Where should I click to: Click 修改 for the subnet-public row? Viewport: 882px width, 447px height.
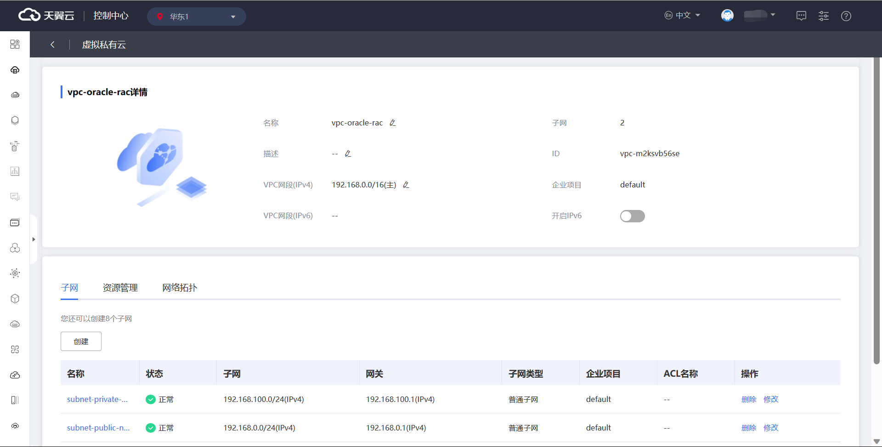770,428
